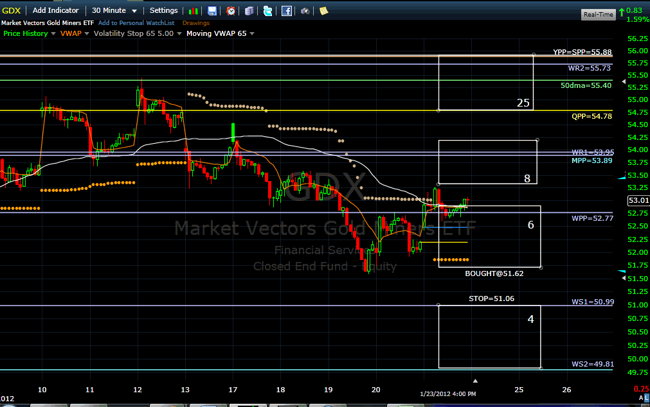Select the WR2=55.73 level label

[x=589, y=68]
